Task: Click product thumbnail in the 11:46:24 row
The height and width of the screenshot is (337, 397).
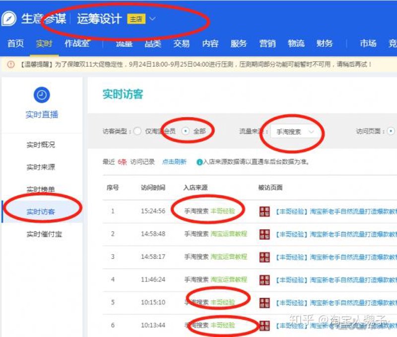Action: click(x=265, y=280)
